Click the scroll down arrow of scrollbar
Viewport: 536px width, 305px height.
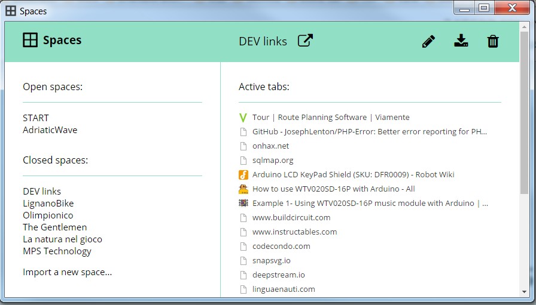tap(524, 292)
